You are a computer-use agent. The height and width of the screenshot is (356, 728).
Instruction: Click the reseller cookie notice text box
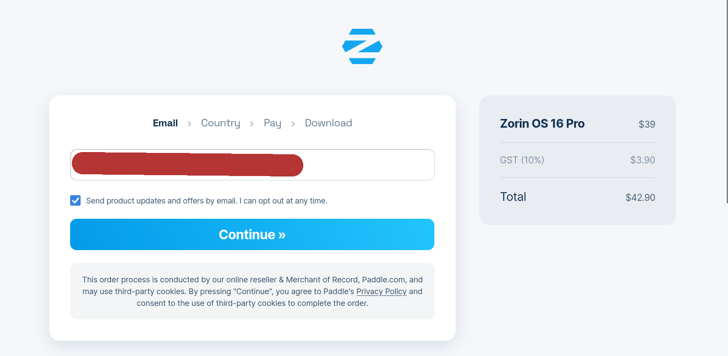pos(252,291)
